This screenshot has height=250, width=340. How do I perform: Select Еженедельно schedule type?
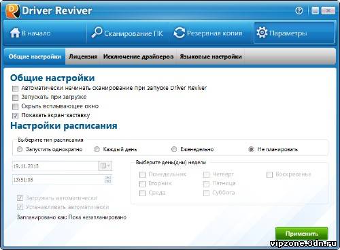click(174, 149)
